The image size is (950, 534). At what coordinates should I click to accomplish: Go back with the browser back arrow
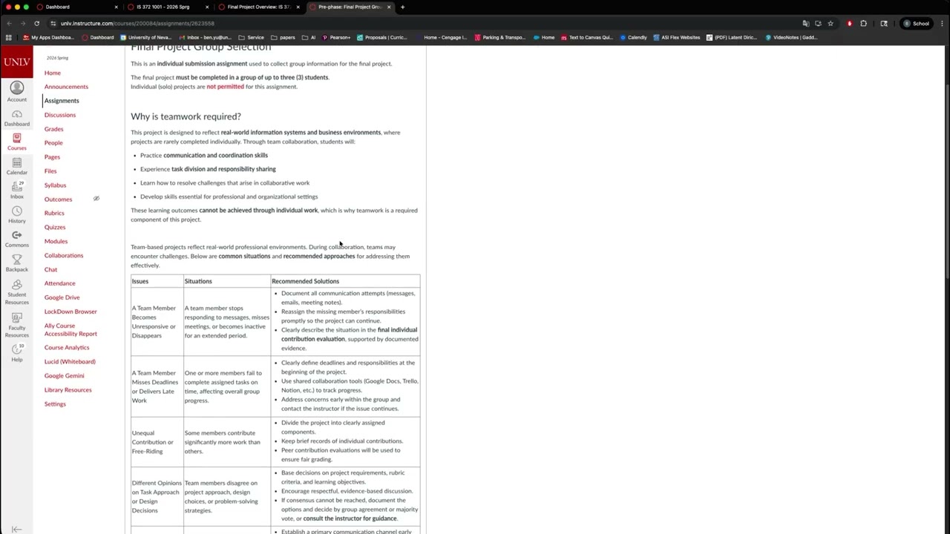(9, 23)
